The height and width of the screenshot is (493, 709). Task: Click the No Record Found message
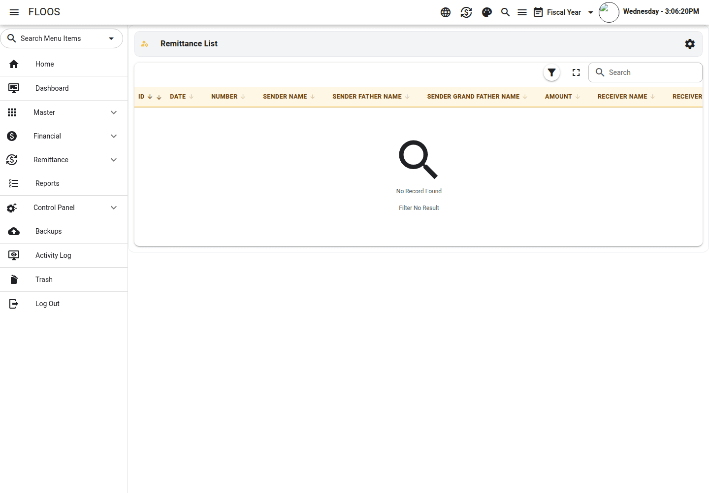pyautogui.click(x=419, y=191)
